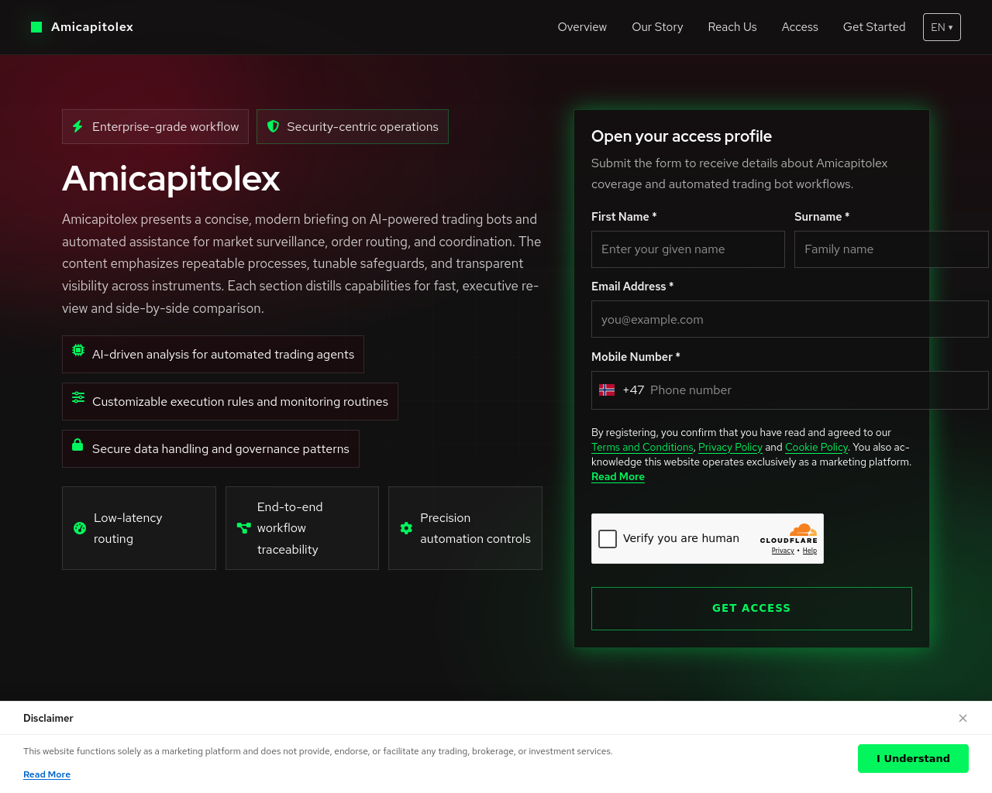Click the green square Amicapitolex logo icon
The width and height of the screenshot is (992, 793).
[x=36, y=27]
